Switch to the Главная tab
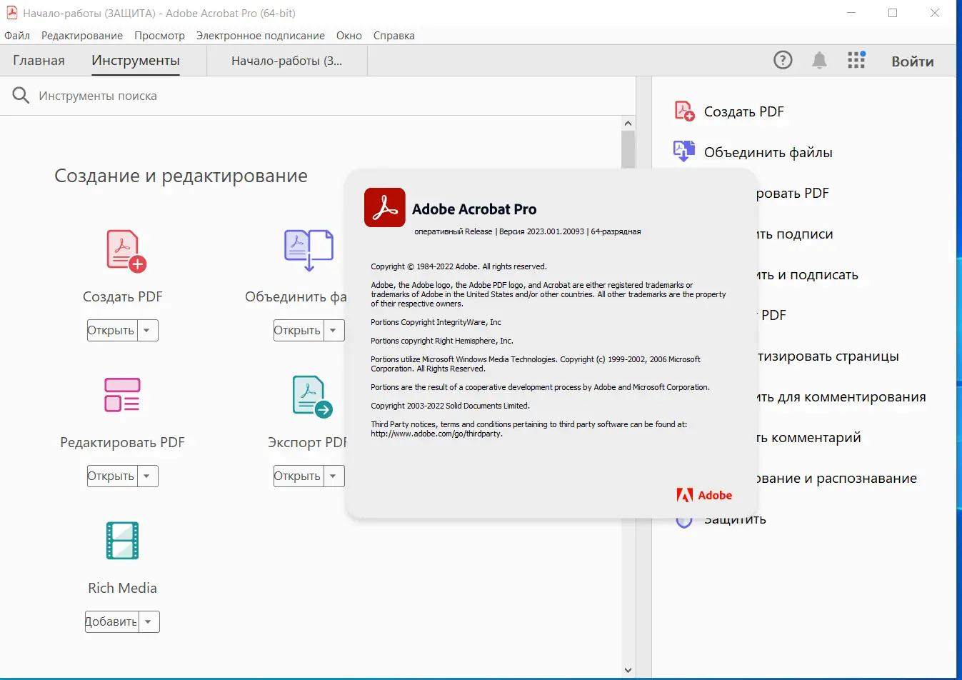Screen dimensions: 962x680 [39, 60]
